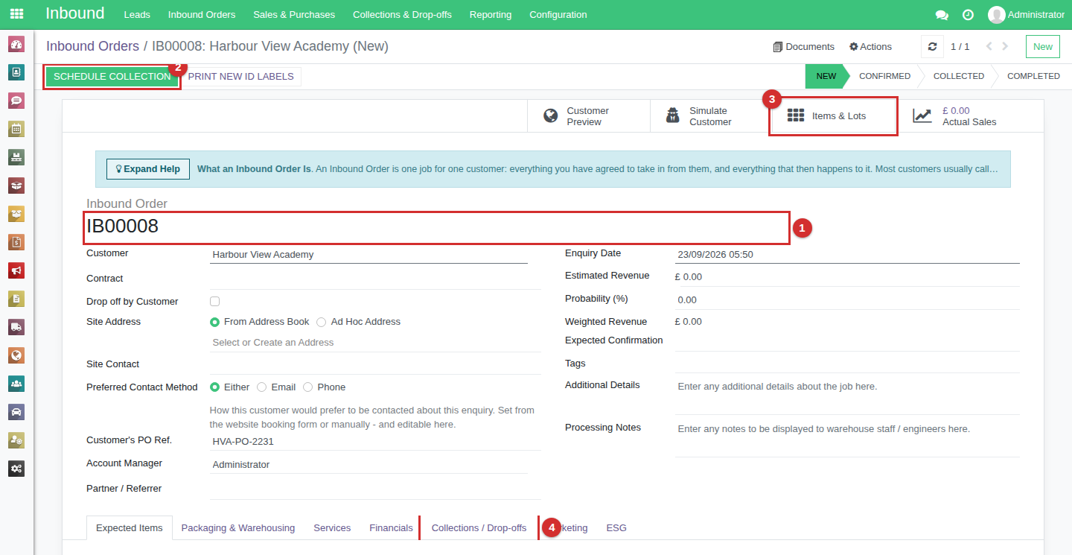The width and height of the screenshot is (1072, 555).
Task: Open the Site Contact dropdown field
Action: click(375, 365)
